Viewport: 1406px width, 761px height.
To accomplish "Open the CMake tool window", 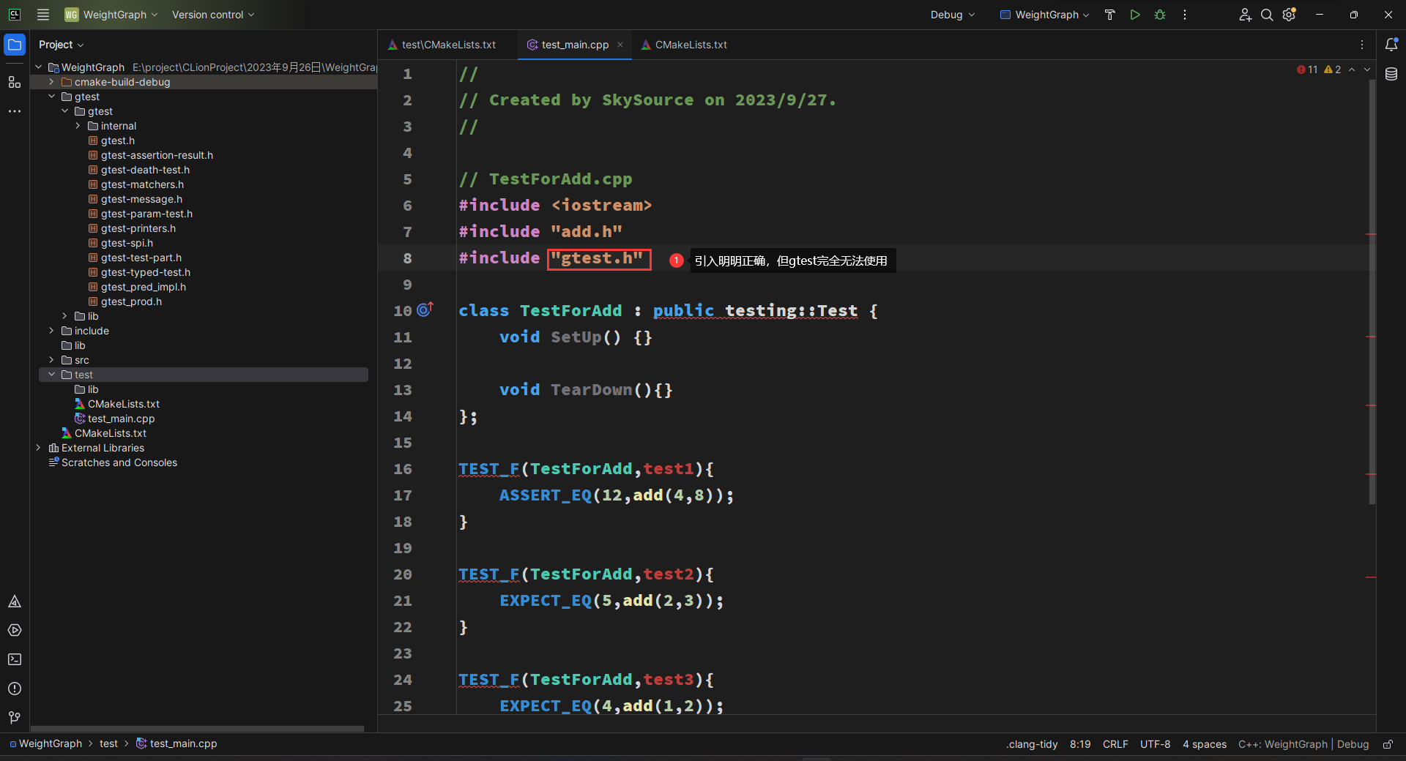I will [15, 601].
